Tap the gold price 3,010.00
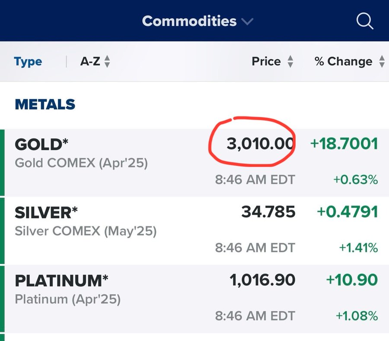This screenshot has width=389, height=341. [x=261, y=144]
